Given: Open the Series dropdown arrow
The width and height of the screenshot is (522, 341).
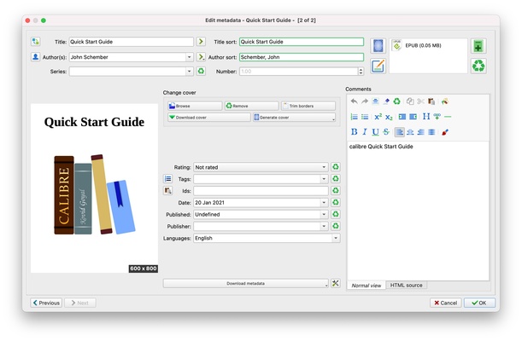Looking at the screenshot, I should click(x=189, y=71).
